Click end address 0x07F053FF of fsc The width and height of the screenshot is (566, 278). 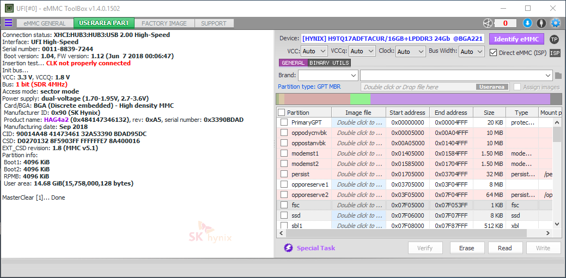point(451,205)
